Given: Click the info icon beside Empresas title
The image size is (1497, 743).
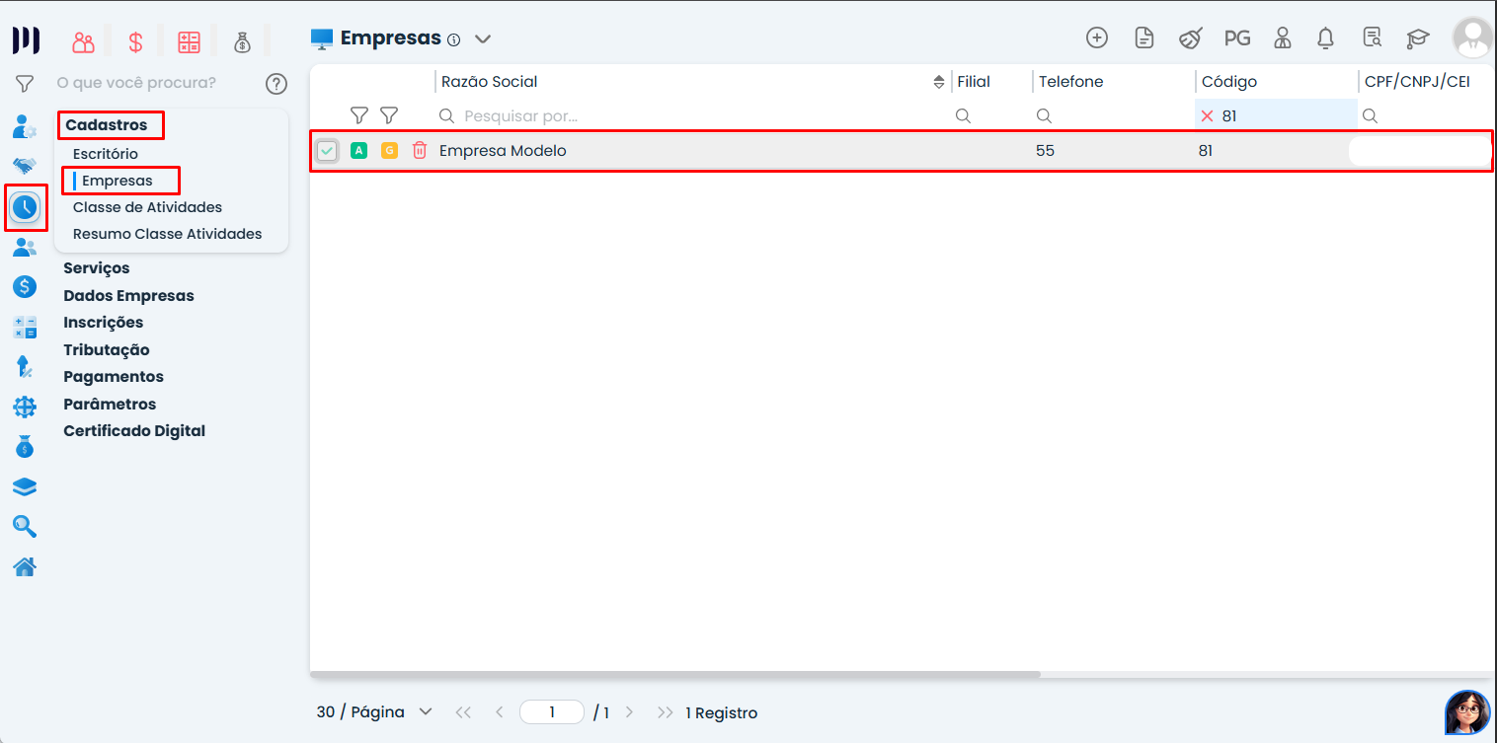Looking at the screenshot, I should click(453, 40).
